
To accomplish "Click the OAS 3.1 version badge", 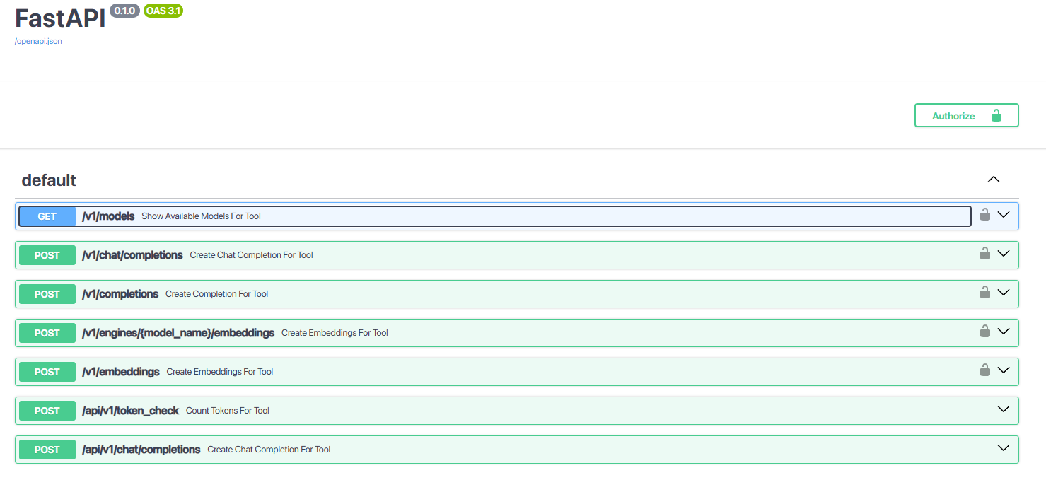I will 163,11.
